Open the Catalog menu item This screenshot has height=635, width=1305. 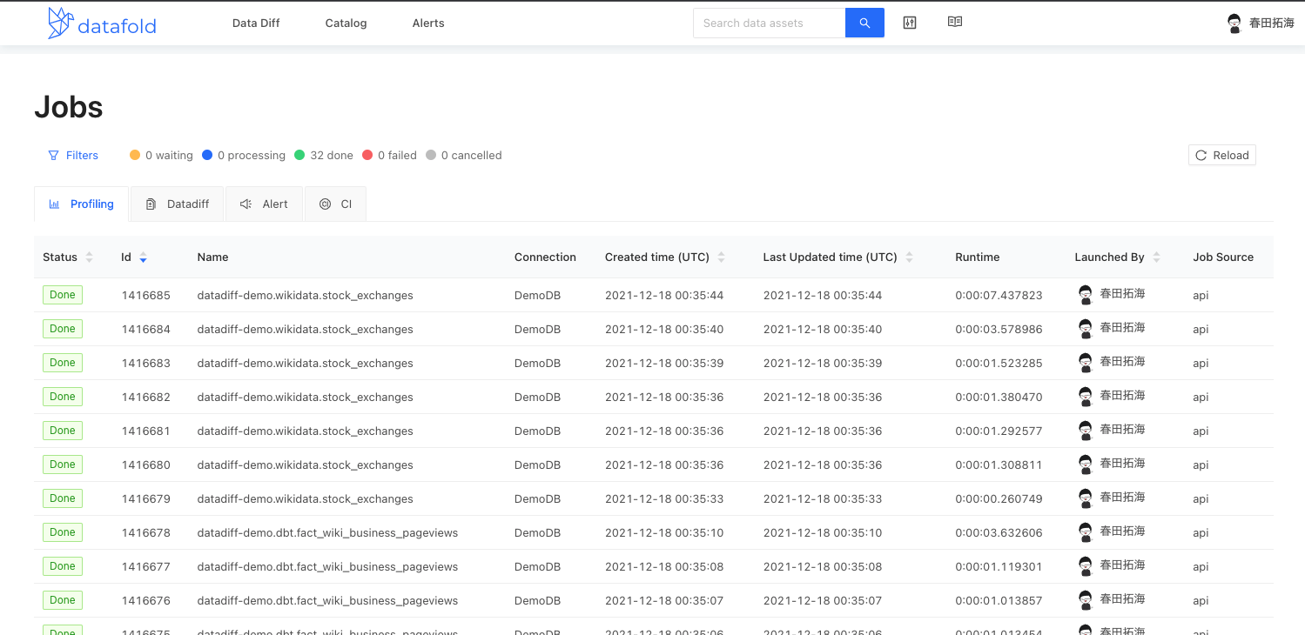click(346, 23)
